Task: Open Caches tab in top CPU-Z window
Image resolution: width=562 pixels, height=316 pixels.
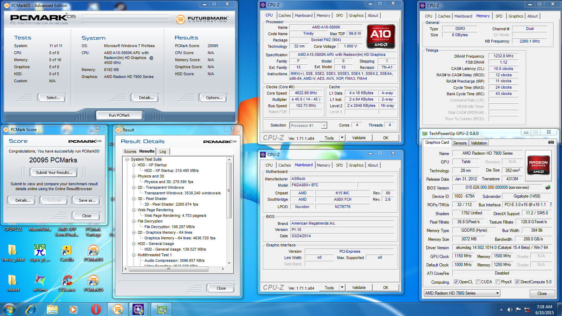Action: (x=284, y=15)
